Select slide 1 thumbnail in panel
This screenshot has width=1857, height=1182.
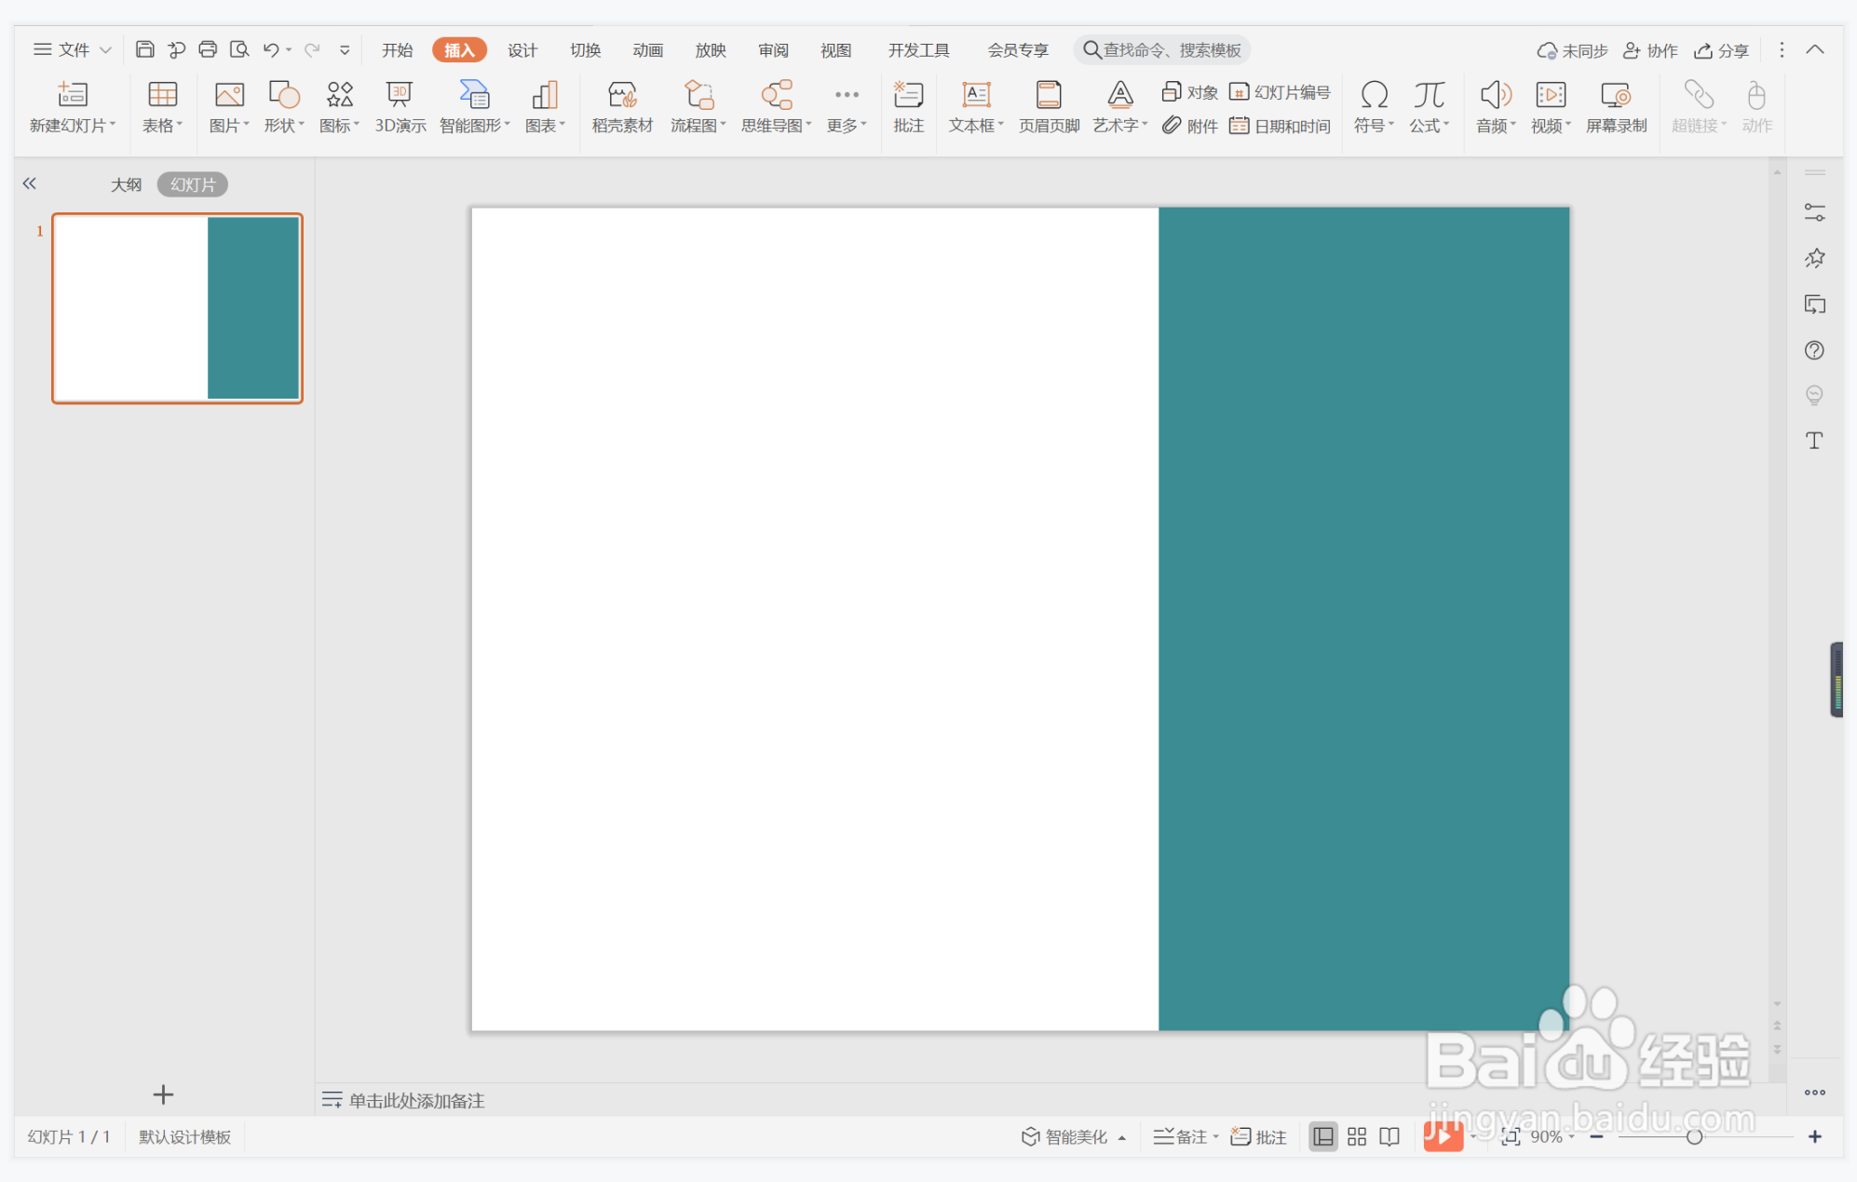click(x=177, y=308)
